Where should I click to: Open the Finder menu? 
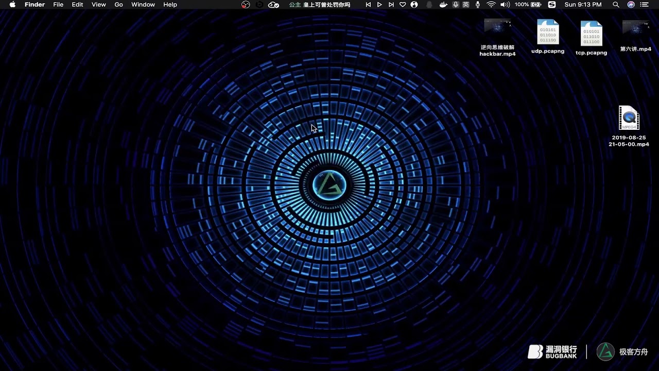(34, 5)
